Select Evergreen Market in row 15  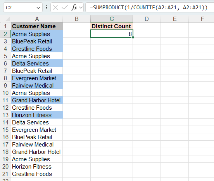point(37,130)
